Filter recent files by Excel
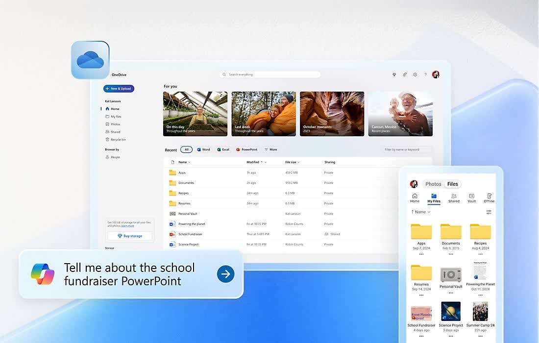 (x=223, y=149)
